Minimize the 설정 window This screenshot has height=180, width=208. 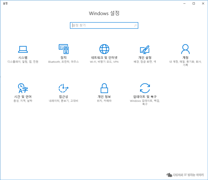pyautogui.click(x=184, y=3)
